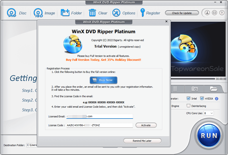Click the Clear trash can icon

click(x=92, y=13)
